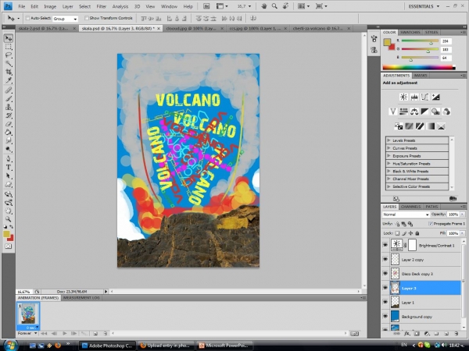
Task: Select the Dodge tool
Action: 9,149
